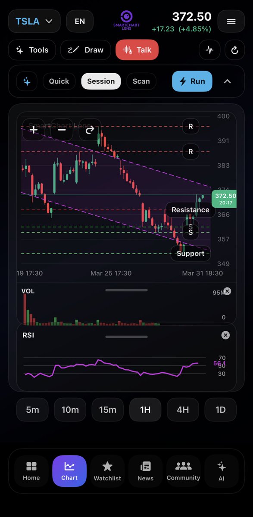Tap the upper R resistance marker

point(191,127)
